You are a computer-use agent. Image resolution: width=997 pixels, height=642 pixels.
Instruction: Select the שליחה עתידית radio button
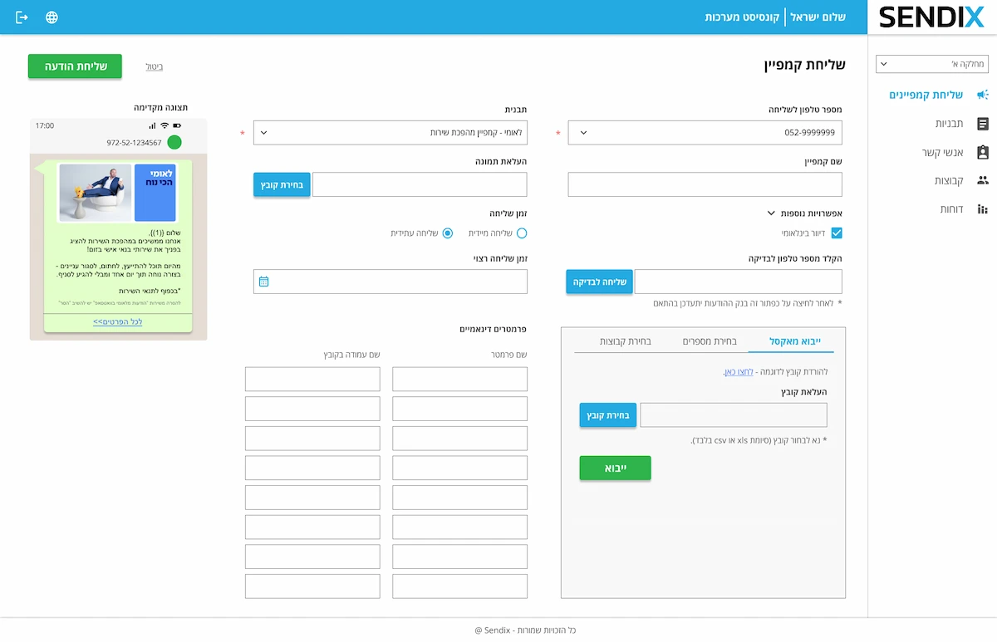pos(448,233)
